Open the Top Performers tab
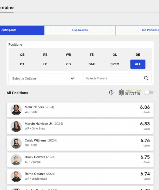This screenshot has width=159, height=190. point(150,30)
